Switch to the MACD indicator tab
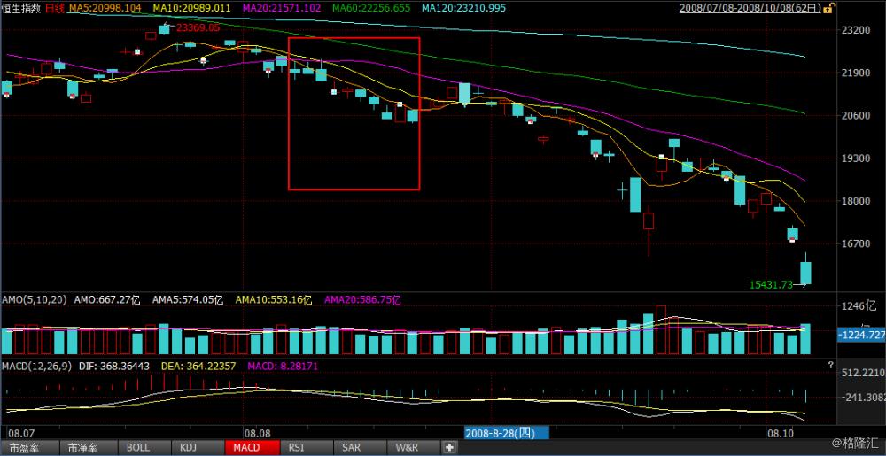The image size is (886, 456). [246, 447]
